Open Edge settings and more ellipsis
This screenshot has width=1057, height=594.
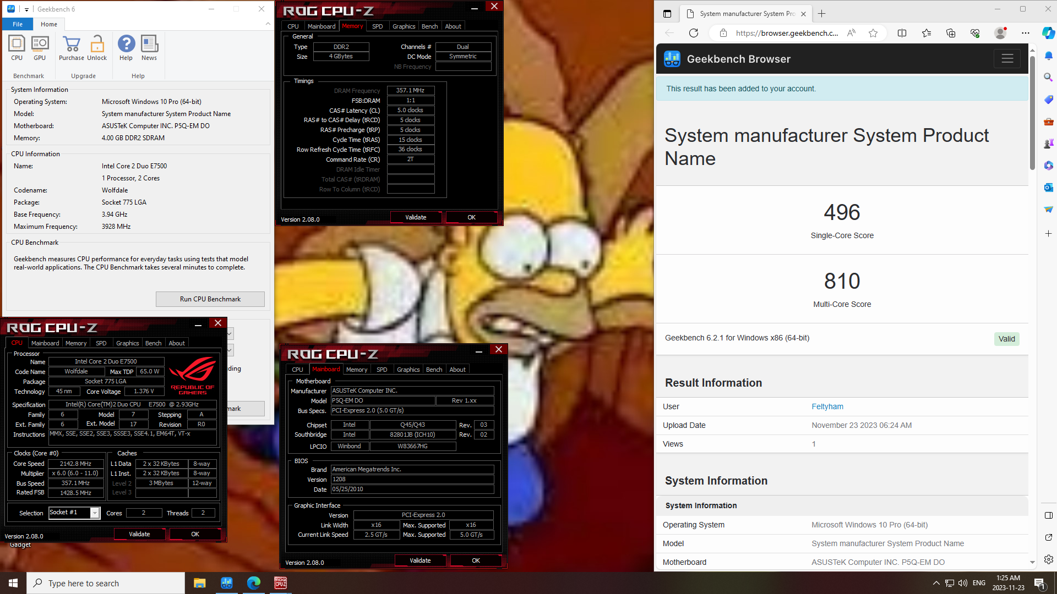point(1025,33)
